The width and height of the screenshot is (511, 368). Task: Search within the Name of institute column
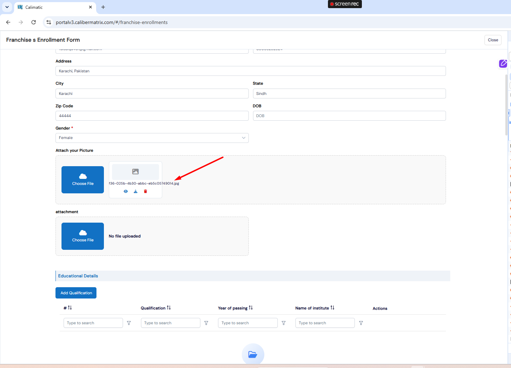pos(325,323)
